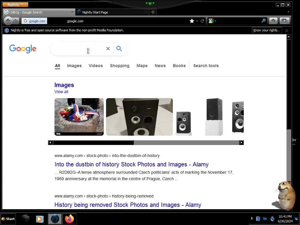Open the Home page button
300x225 pixels.
click(x=273, y=21)
